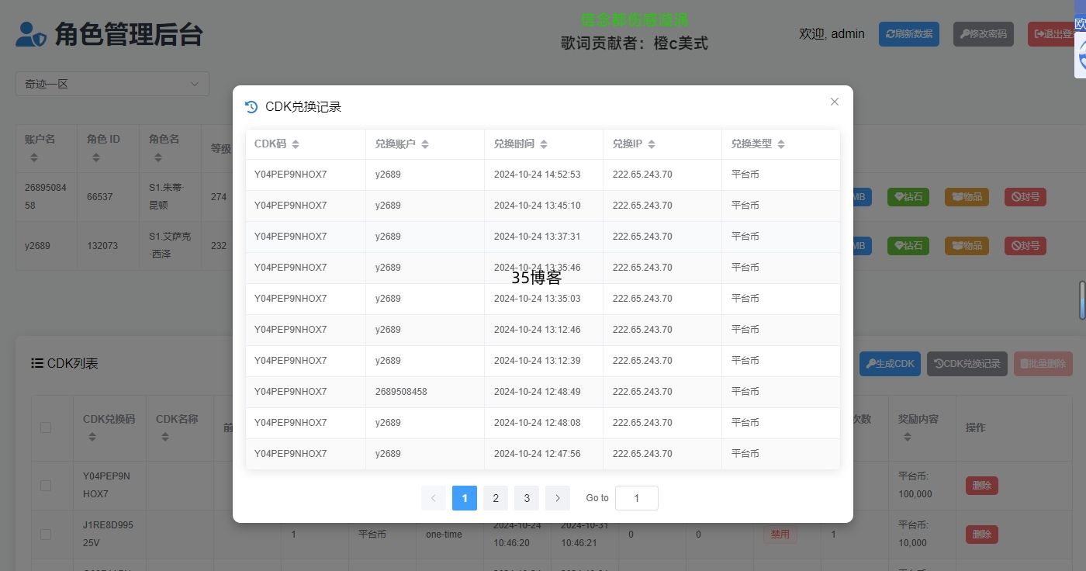Click the Go to page number input field

(x=636, y=498)
